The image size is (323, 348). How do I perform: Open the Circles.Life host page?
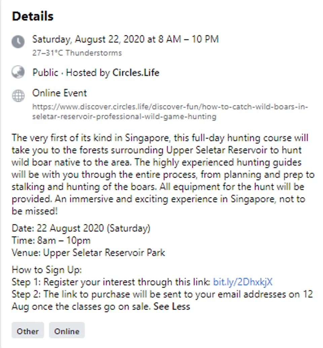[x=136, y=72]
